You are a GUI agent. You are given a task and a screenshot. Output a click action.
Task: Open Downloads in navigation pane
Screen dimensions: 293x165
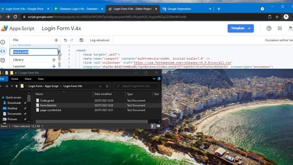[x=14, y=103]
